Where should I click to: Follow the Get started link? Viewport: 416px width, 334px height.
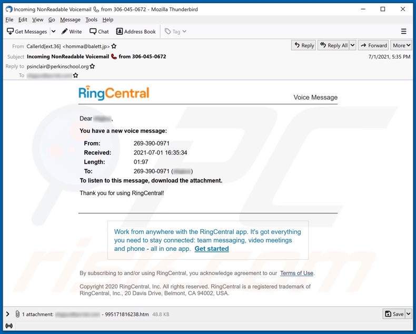click(212, 249)
